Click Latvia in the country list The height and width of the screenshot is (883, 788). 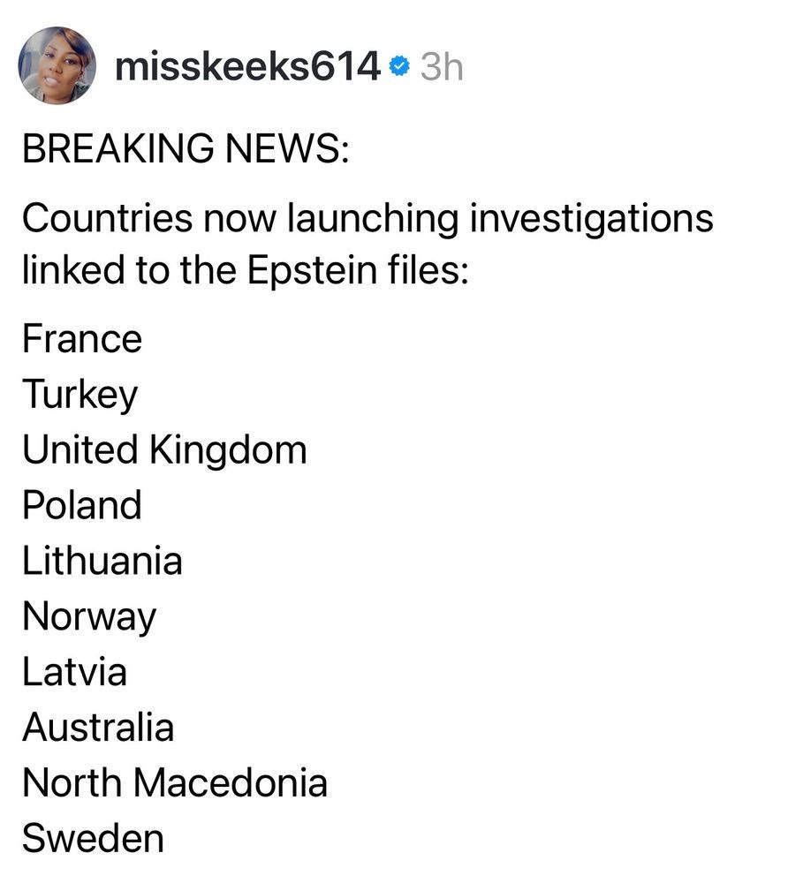(74, 673)
